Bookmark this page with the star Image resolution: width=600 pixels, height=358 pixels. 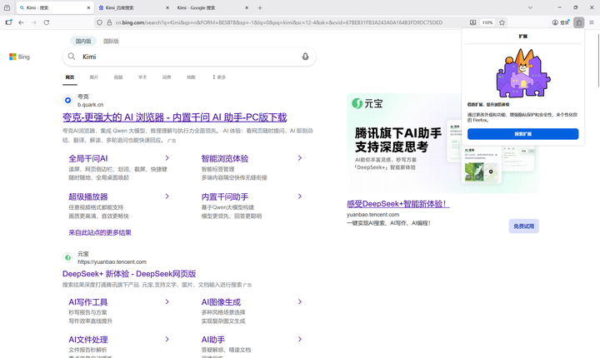502,22
